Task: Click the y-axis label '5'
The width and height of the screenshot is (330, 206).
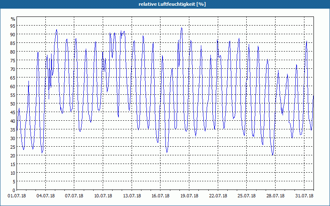Action: 14,182
